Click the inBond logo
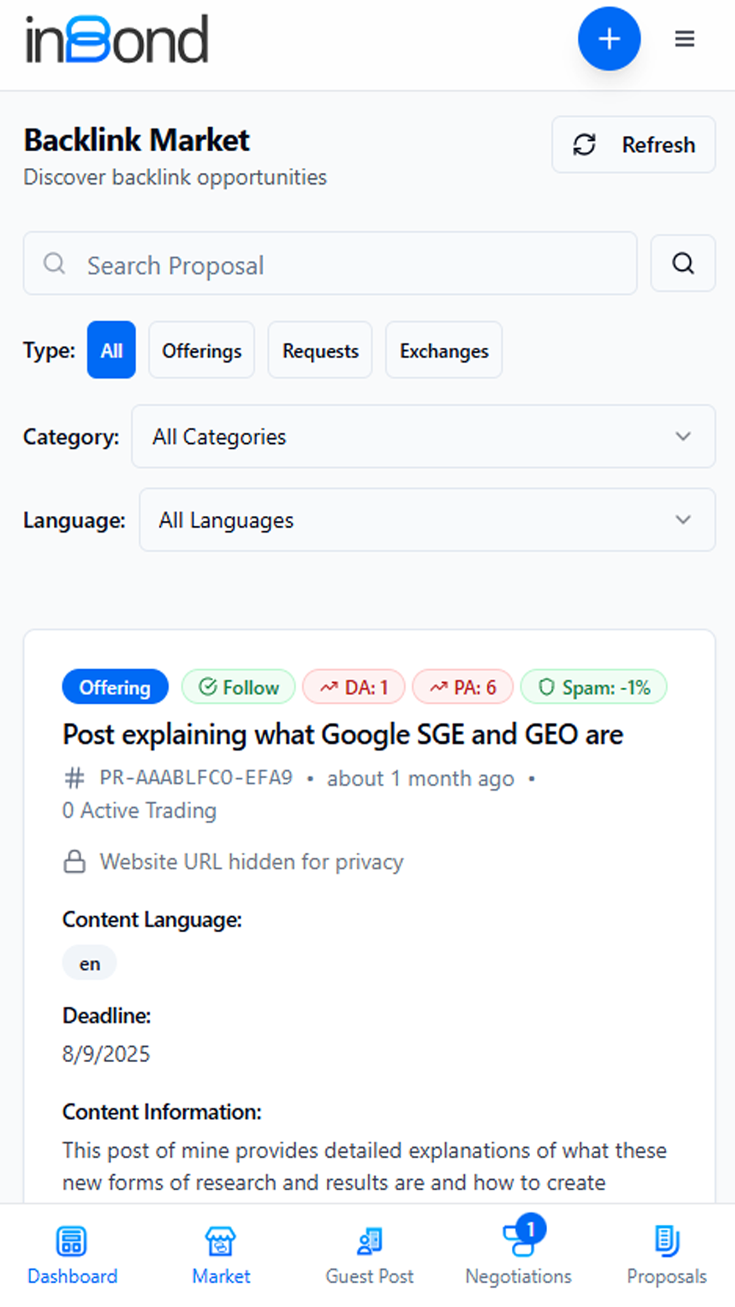 click(x=116, y=39)
